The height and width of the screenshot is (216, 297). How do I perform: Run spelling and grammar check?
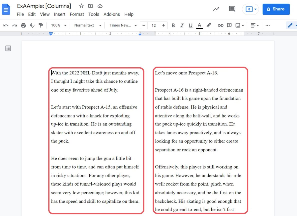pos(32,25)
